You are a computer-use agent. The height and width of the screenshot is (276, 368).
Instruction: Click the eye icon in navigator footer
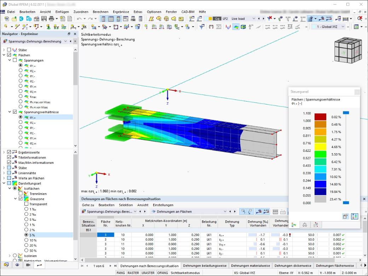(x=17, y=265)
